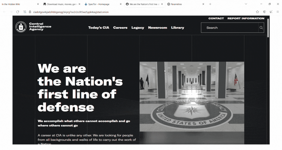Click the 'We accomplish what others cannot' subheading

84,123
